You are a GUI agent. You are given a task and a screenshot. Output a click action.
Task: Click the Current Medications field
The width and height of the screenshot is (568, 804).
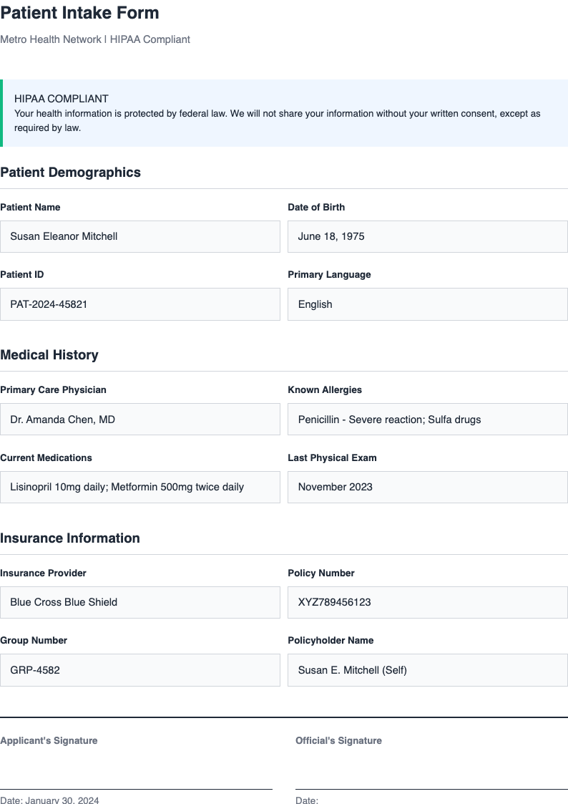click(140, 487)
